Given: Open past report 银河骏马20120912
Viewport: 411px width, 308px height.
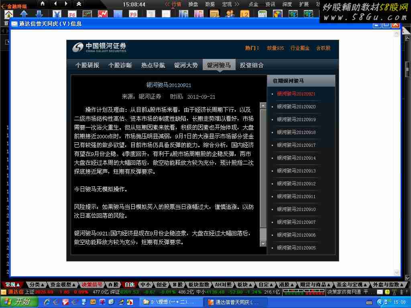Looking at the screenshot, I should pyautogui.click(x=296, y=184).
